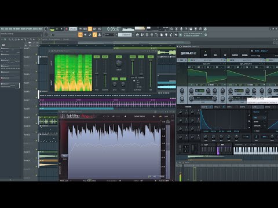278x208 pixels.
Task: Open the FabFilter wrapper plugin options arrow
Action: coord(60,112)
